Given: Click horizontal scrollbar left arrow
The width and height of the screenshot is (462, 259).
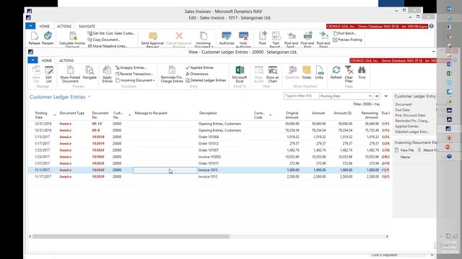Looking at the screenshot, I should [30, 237].
